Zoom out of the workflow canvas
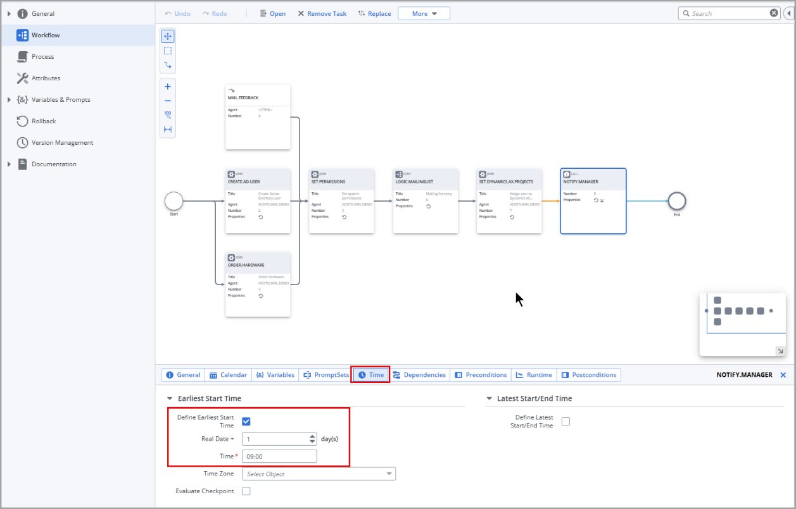This screenshot has width=796, height=509. [167, 100]
